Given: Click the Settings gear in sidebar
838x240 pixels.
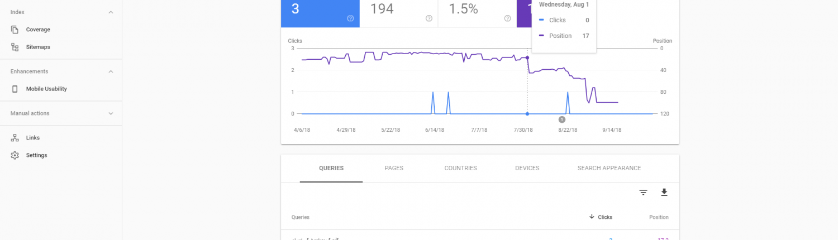Looking at the screenshot, I should pos(15,155).
